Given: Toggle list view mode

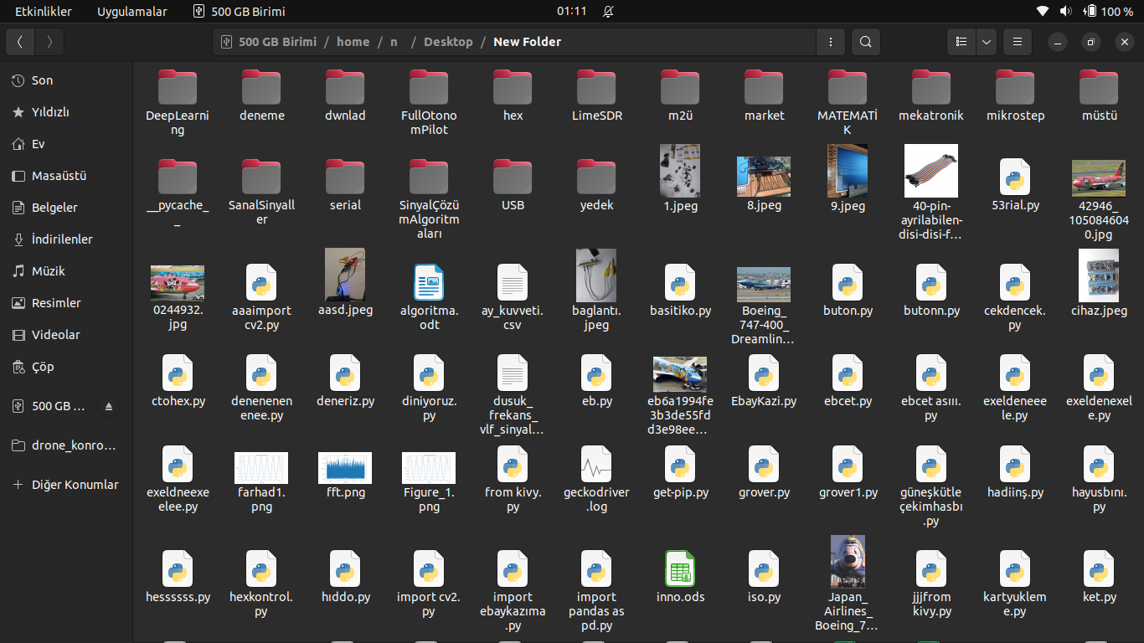Looking at the screenshot, I should pyautogui.click(x=962, y=42).
